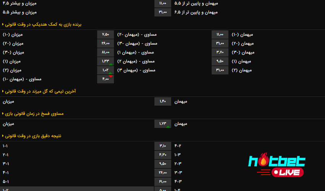
Task: Click the green arrow on the 1.73 odds
Action: coord(168,126)
